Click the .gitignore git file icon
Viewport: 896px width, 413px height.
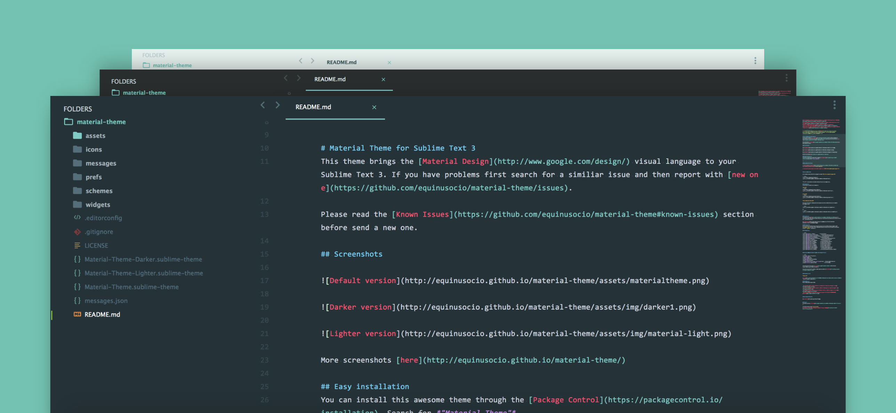click(77, 232)
